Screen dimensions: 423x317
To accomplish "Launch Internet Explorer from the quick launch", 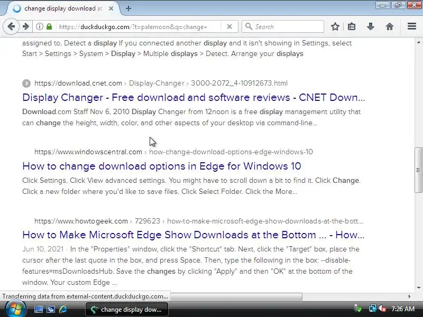I will (63, 309).
